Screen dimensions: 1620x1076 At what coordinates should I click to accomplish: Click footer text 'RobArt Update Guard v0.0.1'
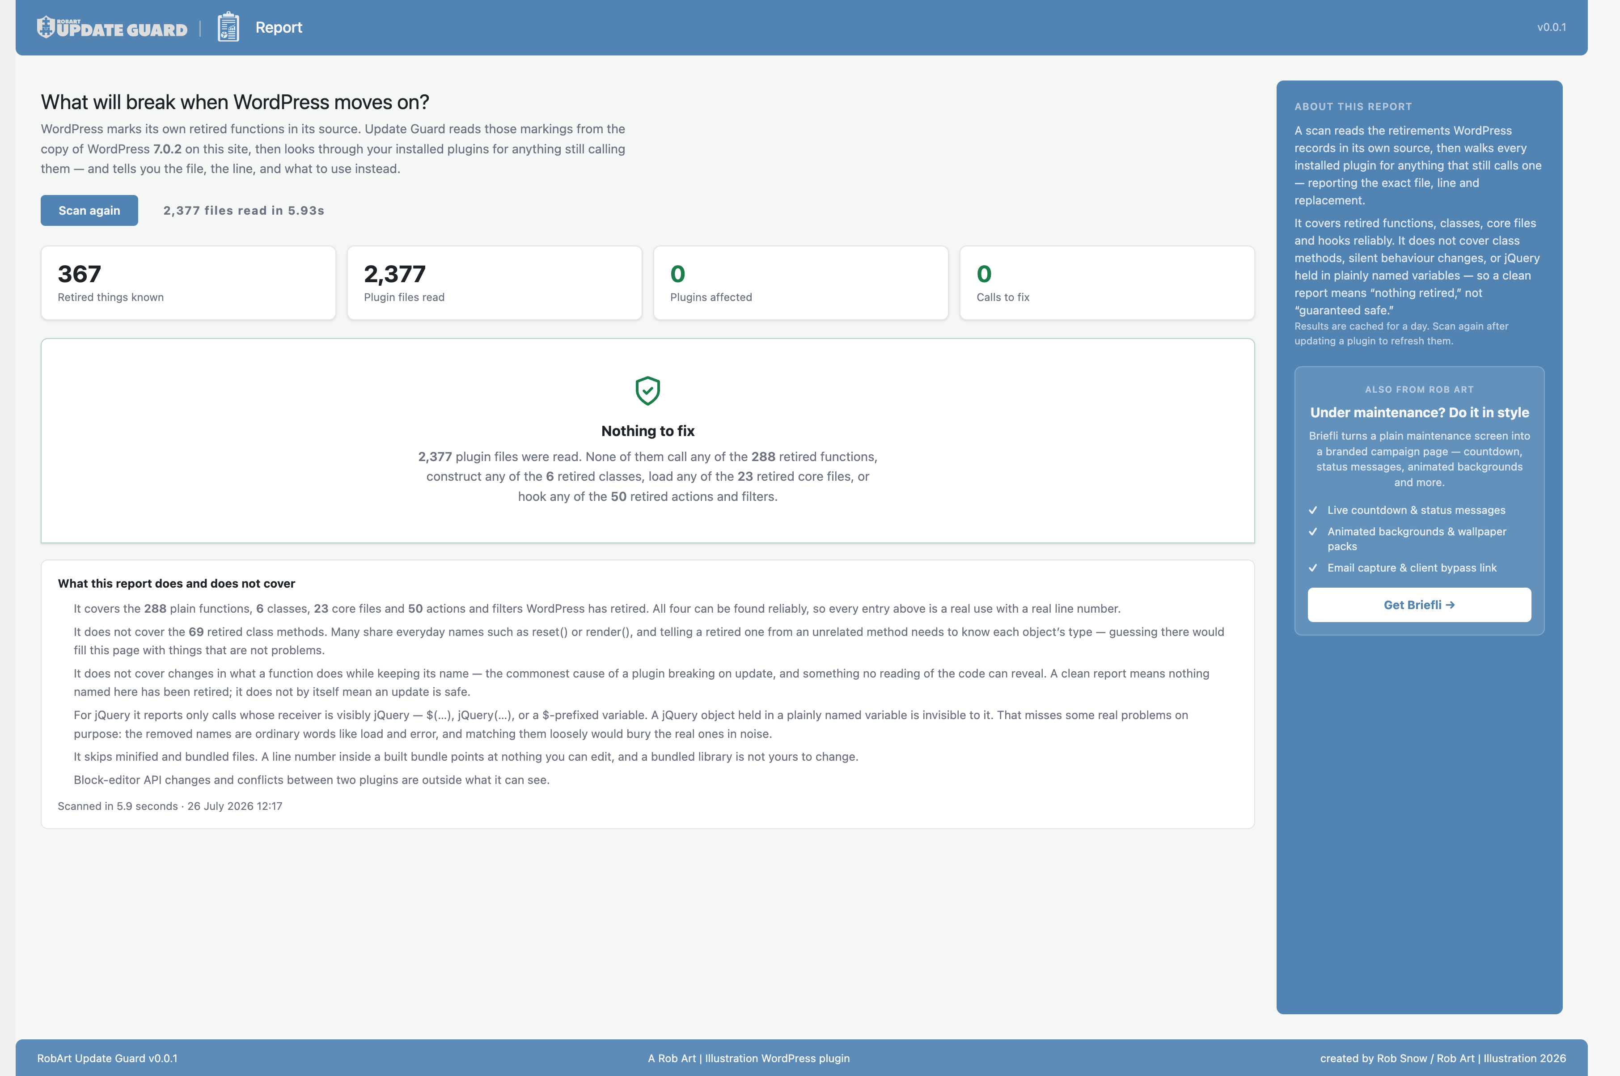(107, 1058)
